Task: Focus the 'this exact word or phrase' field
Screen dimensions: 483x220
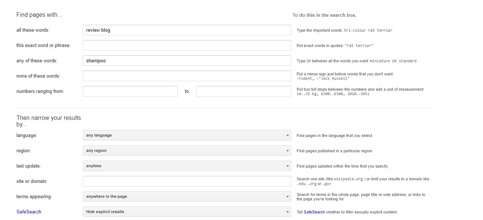Action: tap(187, 46)
